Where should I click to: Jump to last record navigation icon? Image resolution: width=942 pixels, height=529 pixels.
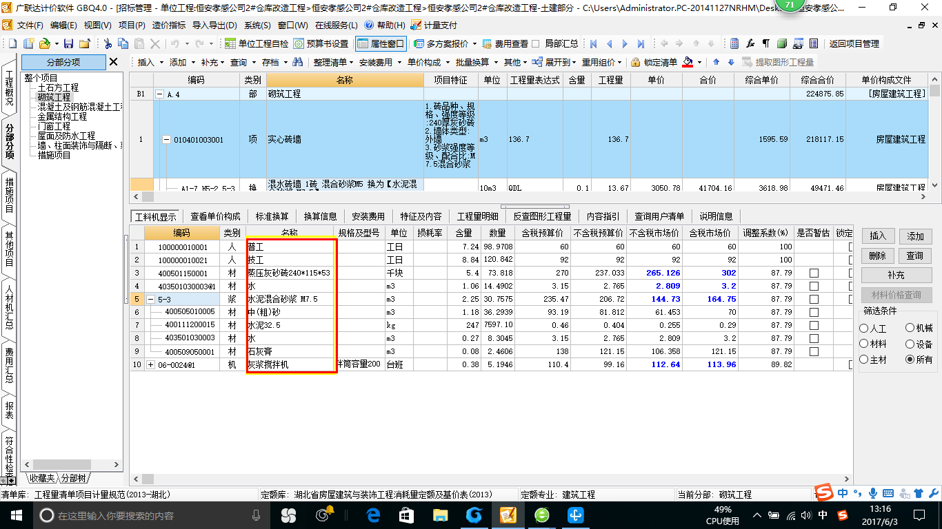coord(641,43)
